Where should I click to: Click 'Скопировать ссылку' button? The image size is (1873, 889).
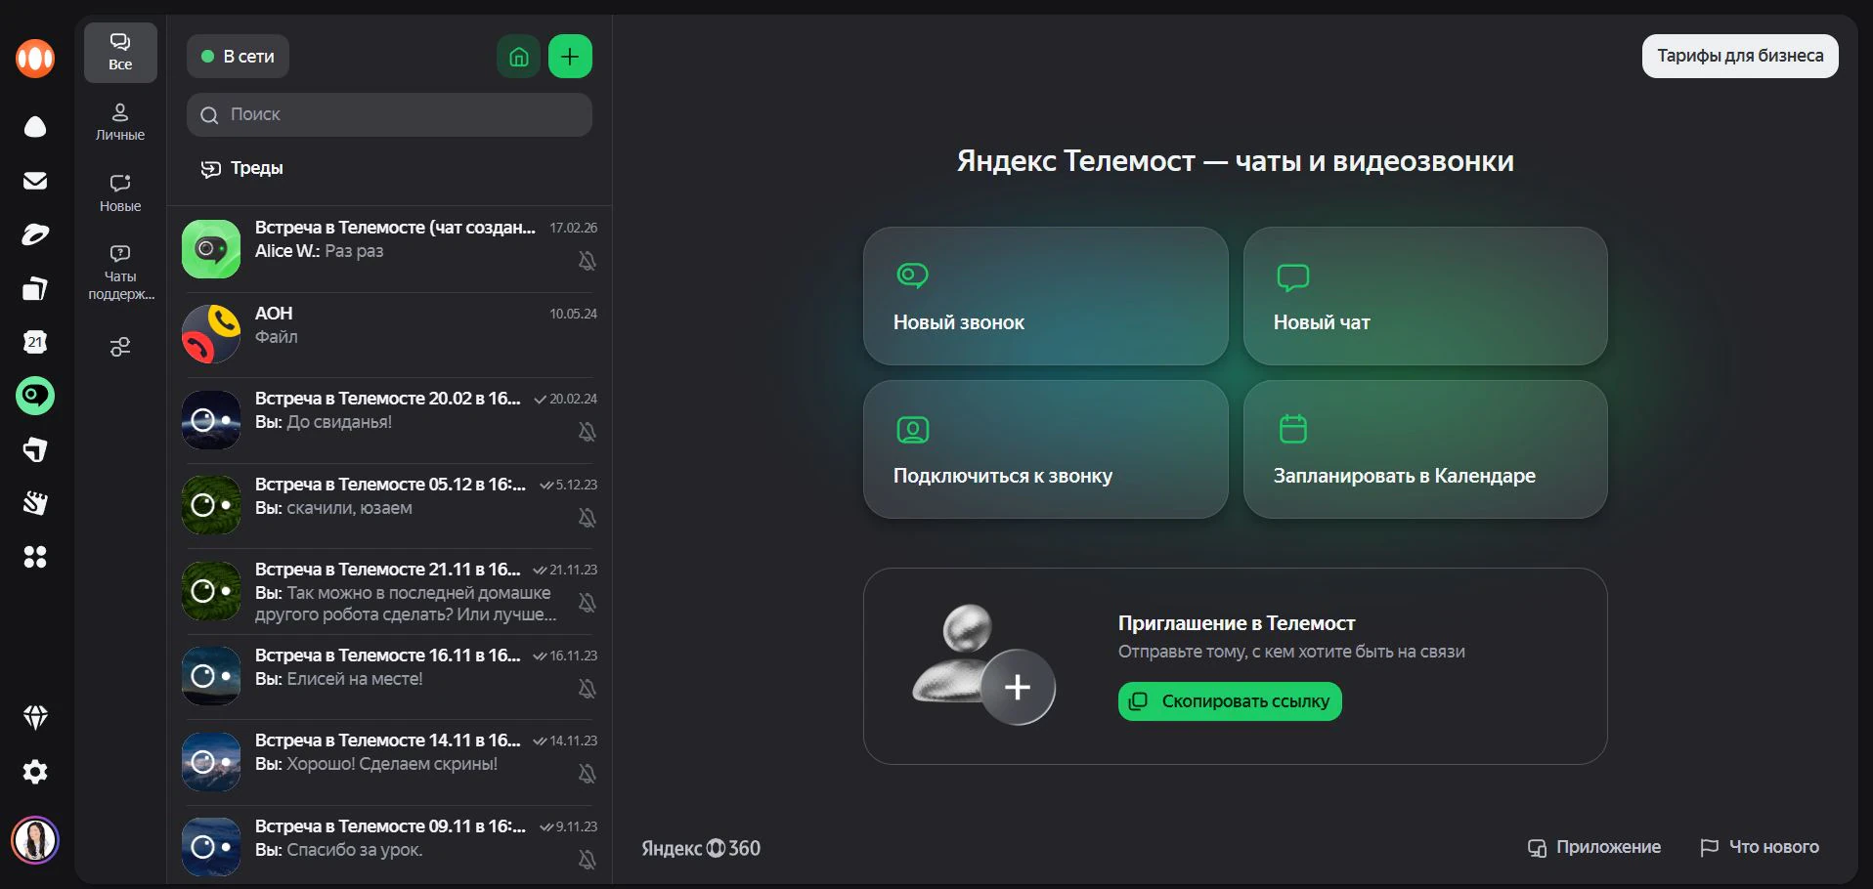pyautogui.click(x=1230, y=701)
